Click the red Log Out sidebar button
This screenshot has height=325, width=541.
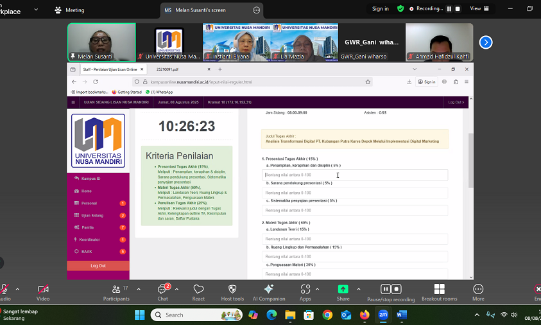click(98, 266)
